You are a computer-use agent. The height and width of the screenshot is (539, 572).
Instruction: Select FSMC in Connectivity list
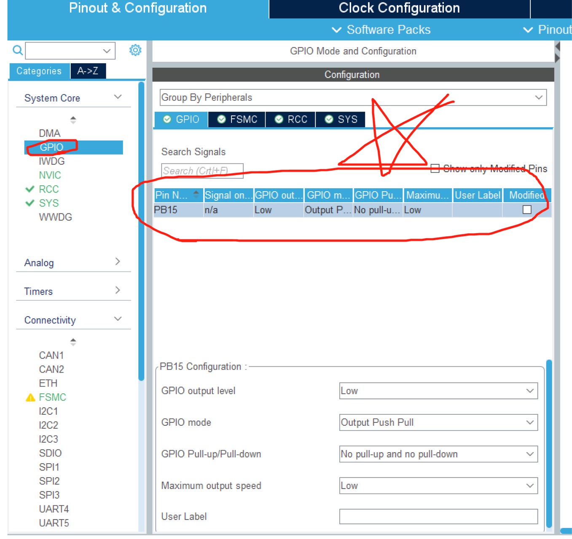point(53,397)
